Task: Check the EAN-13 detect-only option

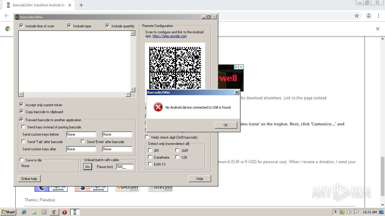Action: pyautogui.click(x=150, y=164)
